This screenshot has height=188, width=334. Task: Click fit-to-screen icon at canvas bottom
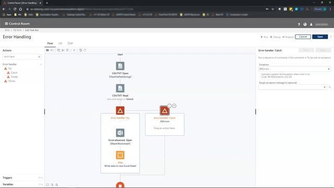pos(47,185)
